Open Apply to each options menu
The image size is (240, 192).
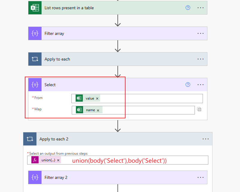pyautogui.click(x=201, y=59)
